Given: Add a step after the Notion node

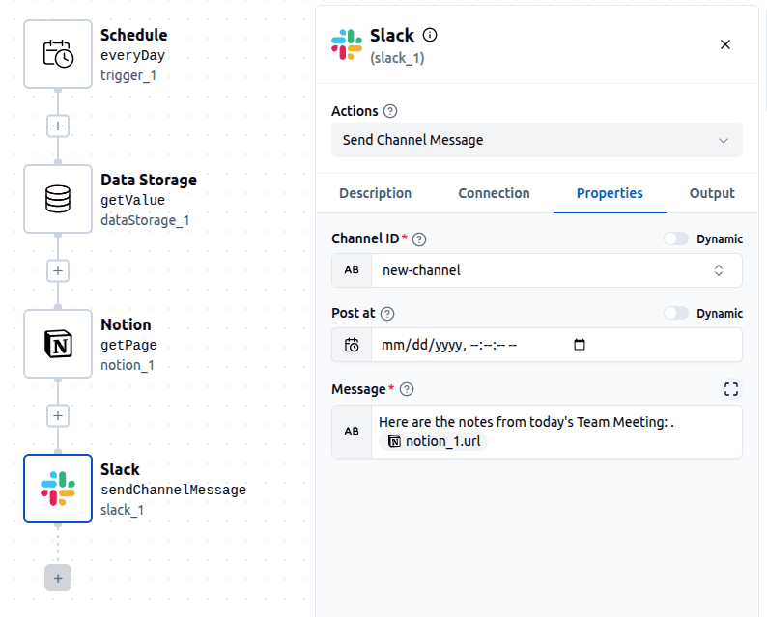Looking at the screenshot, I should click(58, 415).
